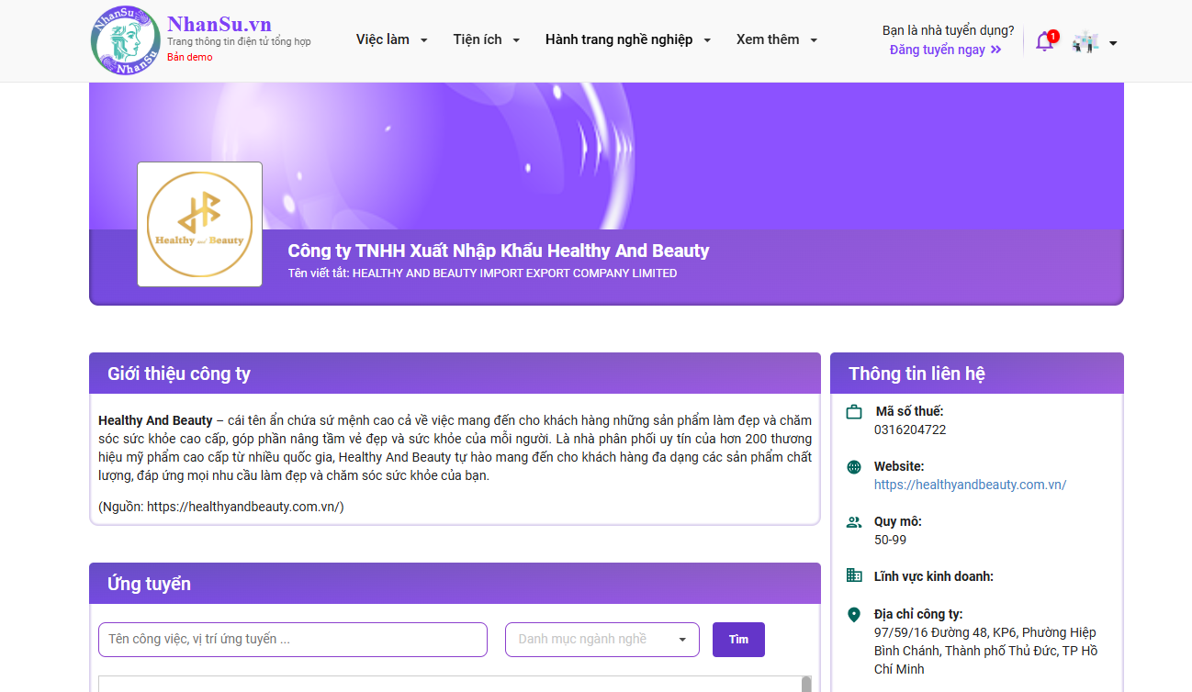Click the Tiện ích dropdown arrow
Screen dimensions: 1192x692
pyautogui.click(x=516, y=40)
